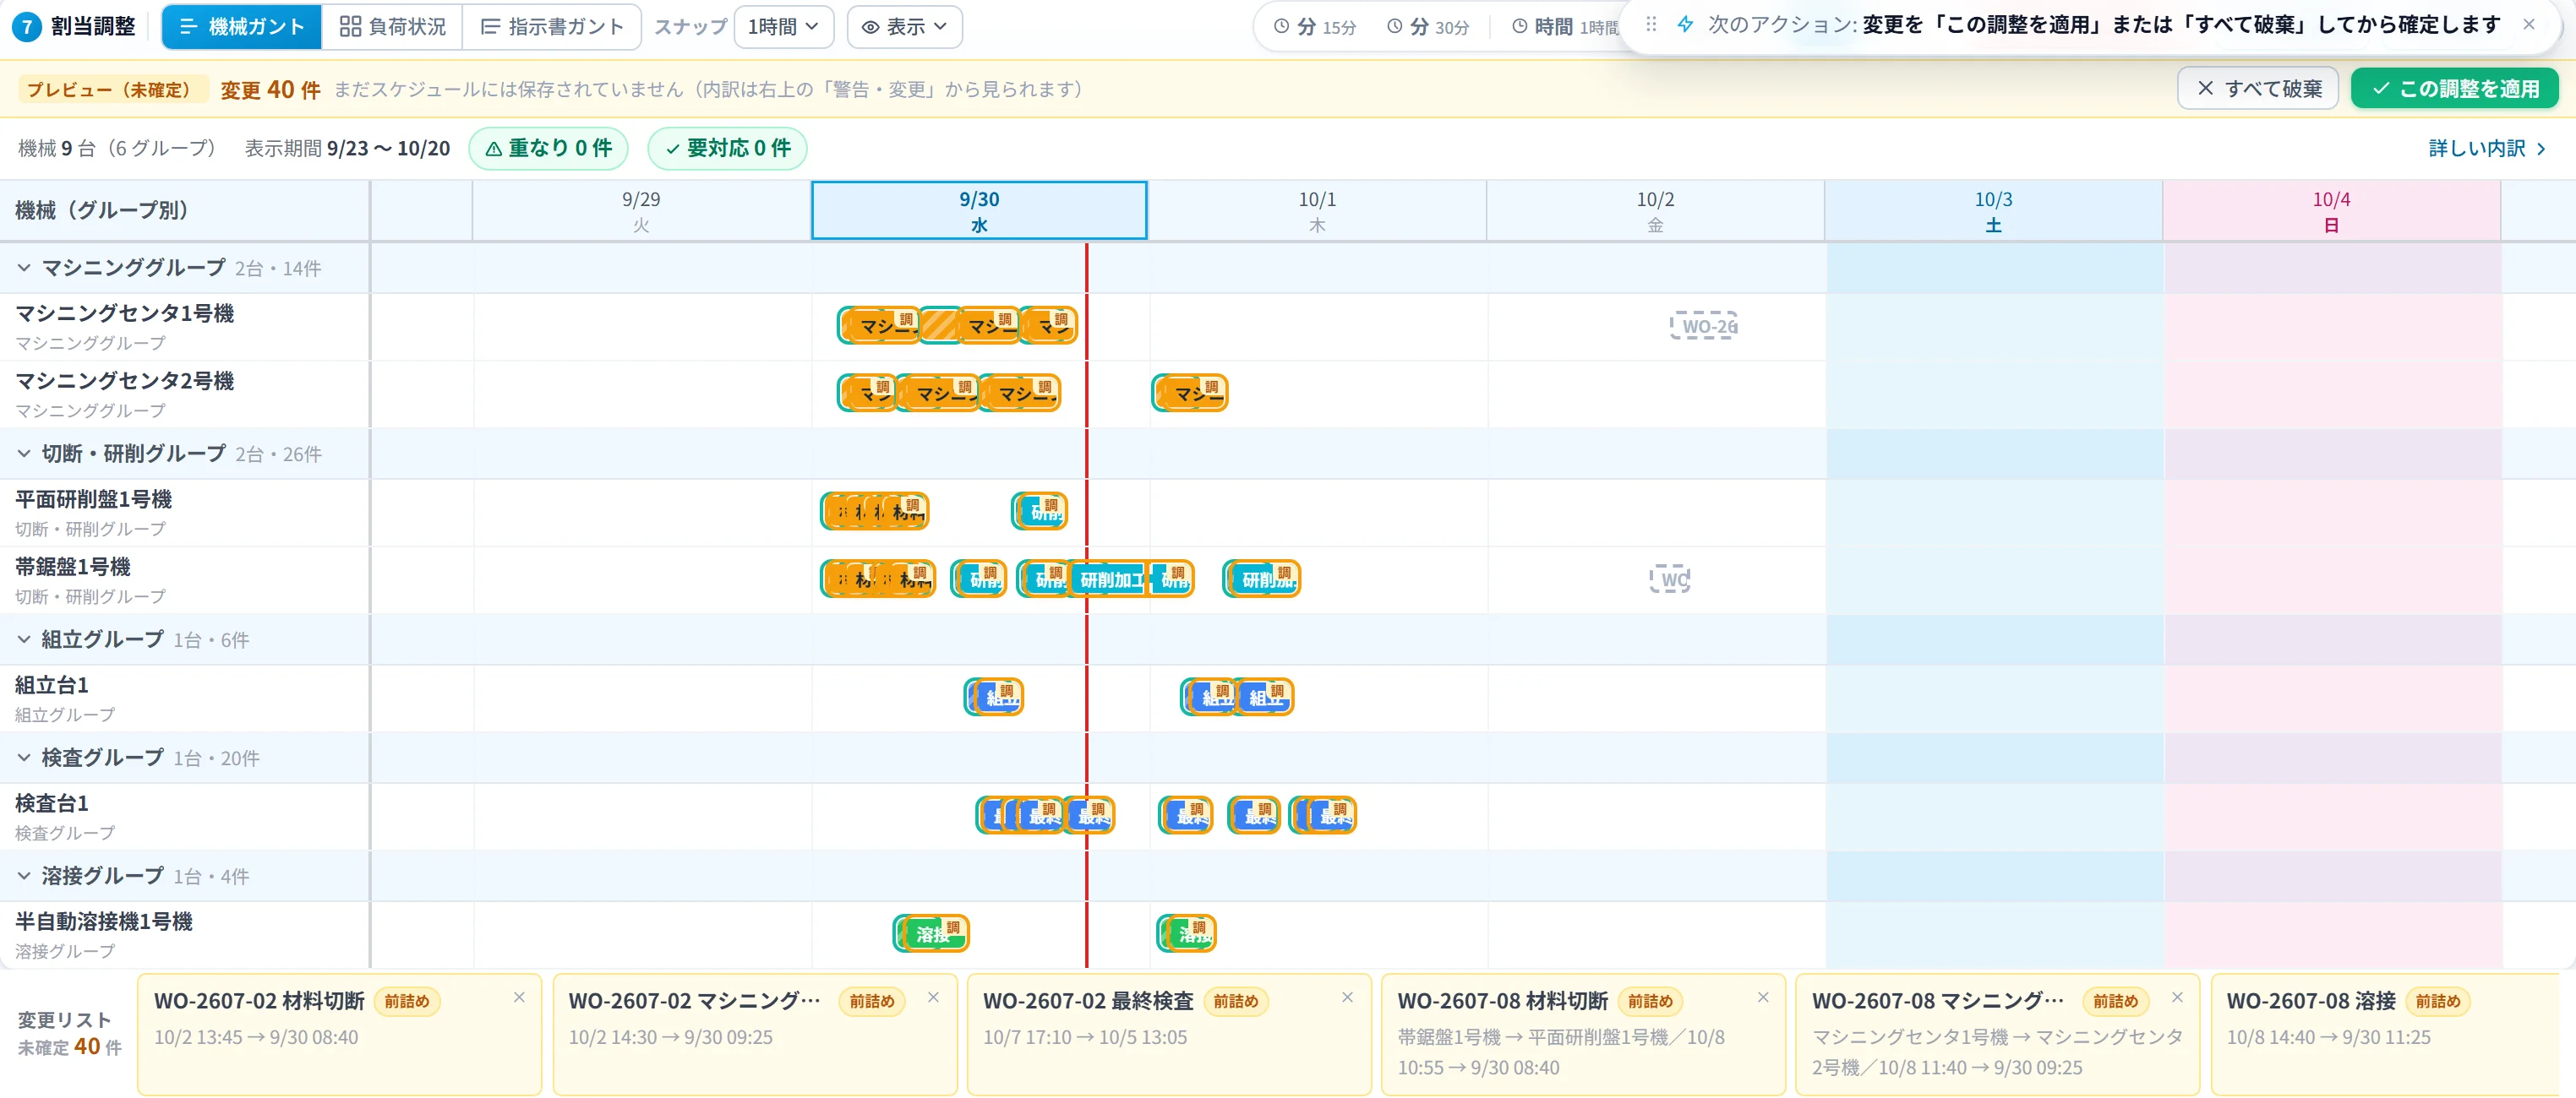Click the 前詰め badge on WO-2607-08 マシニング card

pyautogui.click(x=2115, y=1001)
